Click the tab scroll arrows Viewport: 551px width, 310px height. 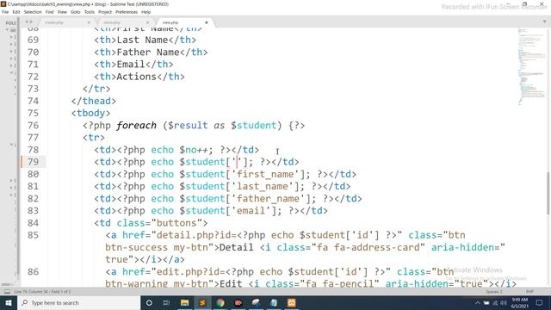point(28,22)
